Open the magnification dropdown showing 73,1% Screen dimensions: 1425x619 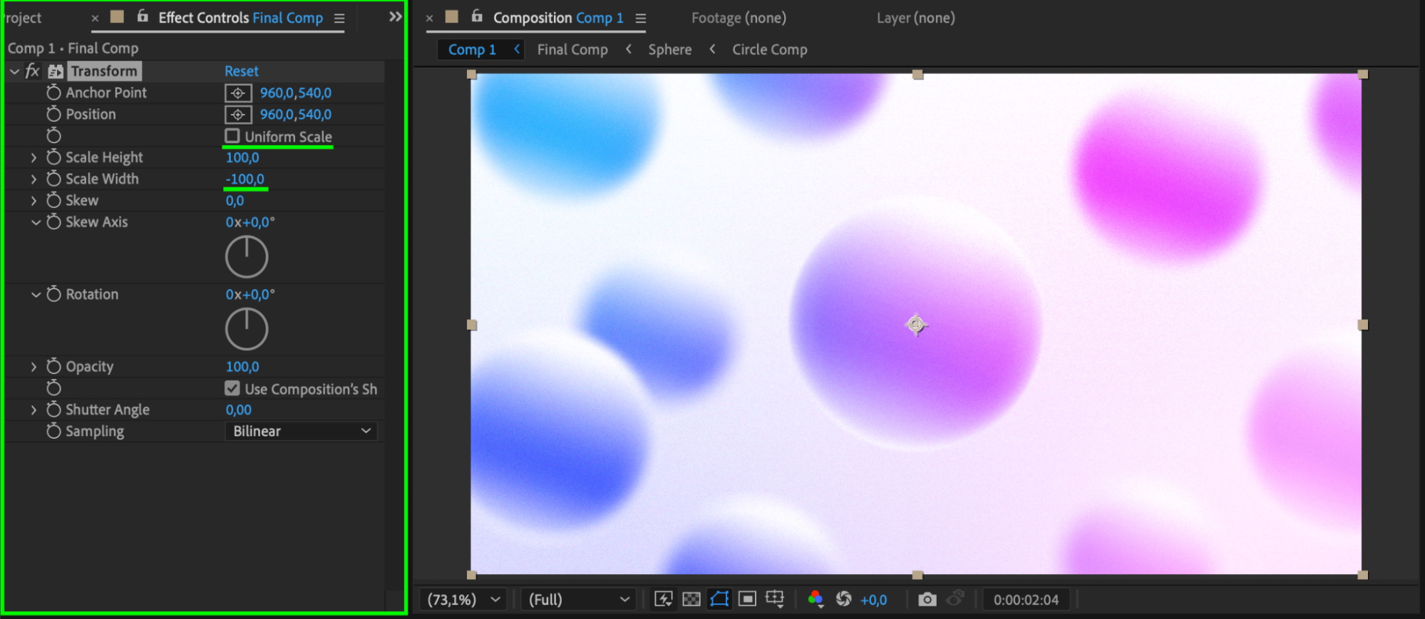(x=463, y=600)
